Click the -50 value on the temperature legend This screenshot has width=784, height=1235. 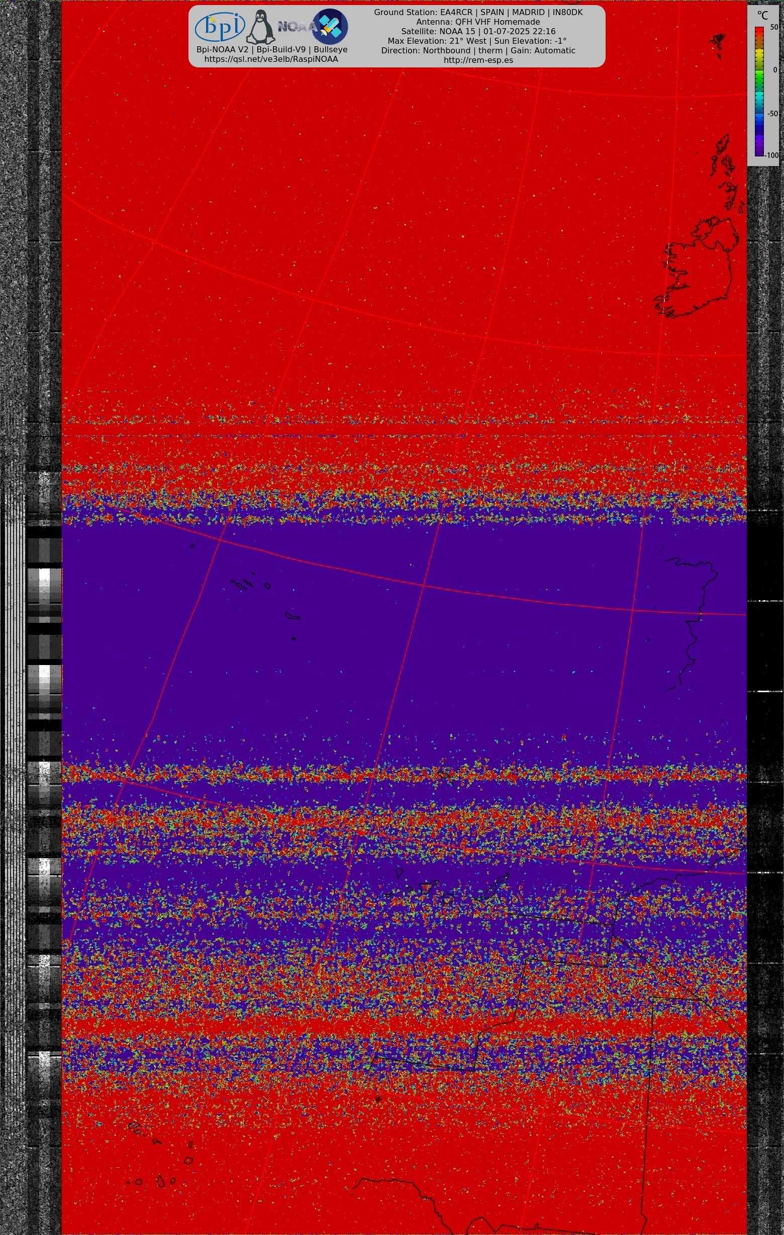(772, 113)
